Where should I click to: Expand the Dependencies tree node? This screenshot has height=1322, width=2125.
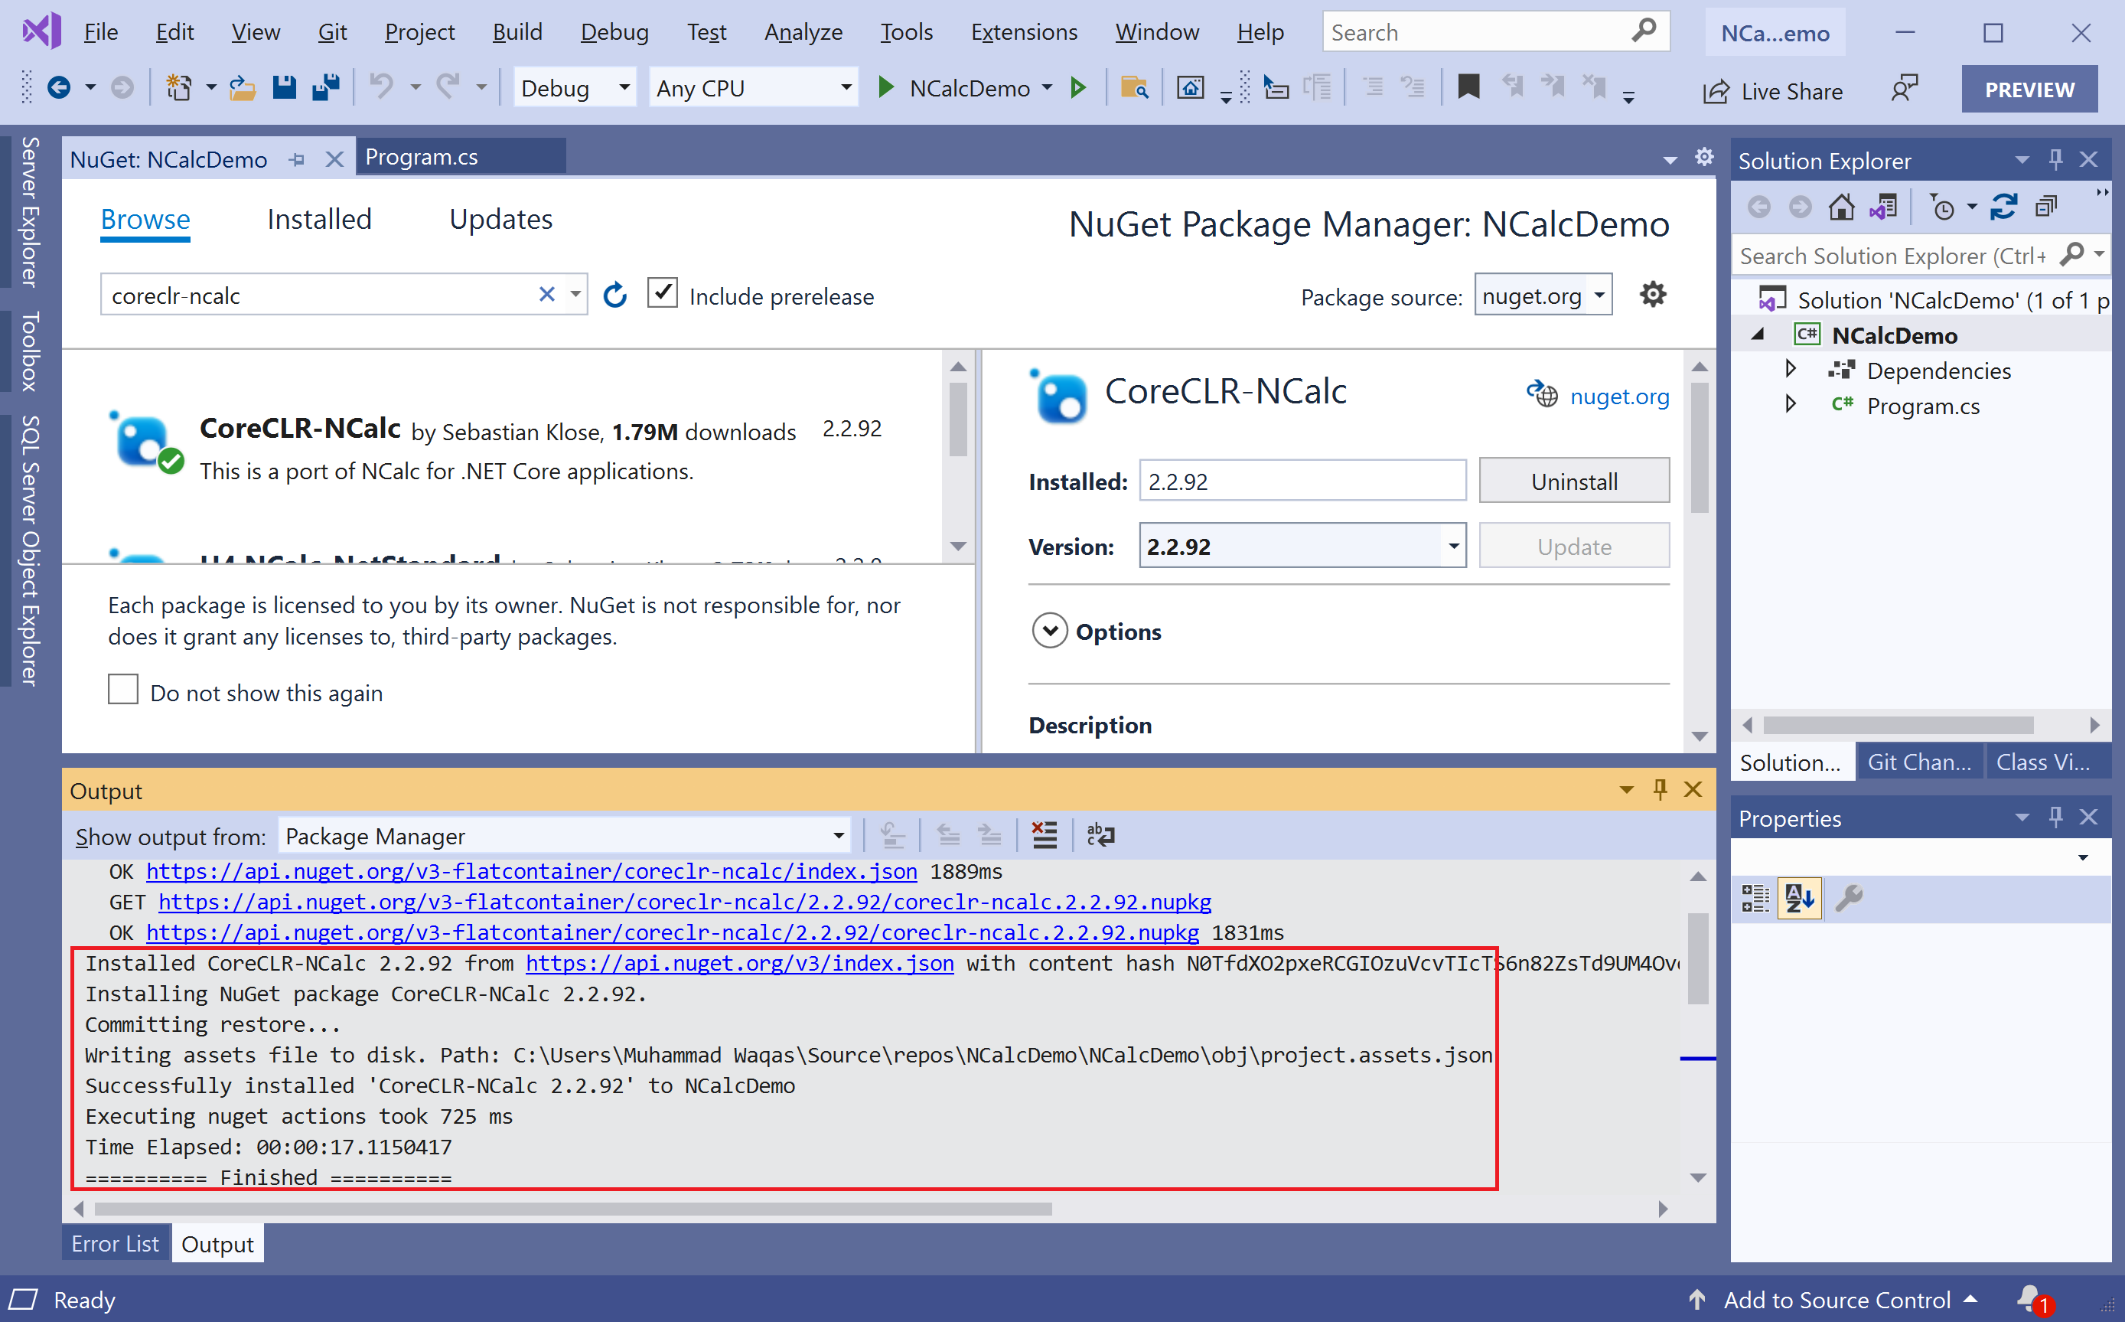(1791, 370)
